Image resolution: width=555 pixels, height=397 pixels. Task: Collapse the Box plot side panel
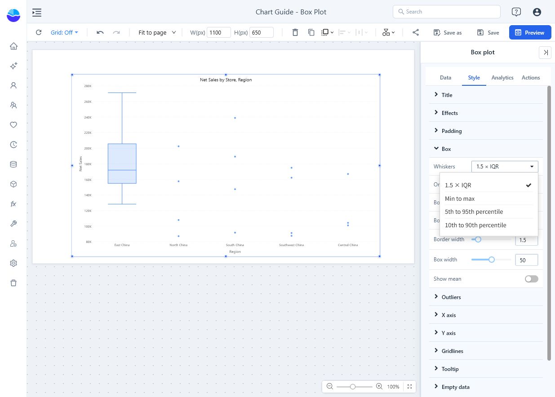coord(545,53)
